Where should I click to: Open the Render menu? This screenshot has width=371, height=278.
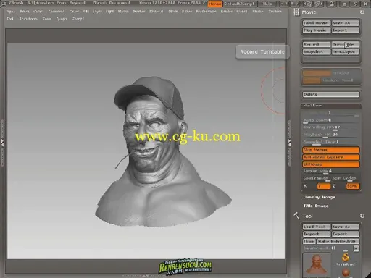point(226,12)
